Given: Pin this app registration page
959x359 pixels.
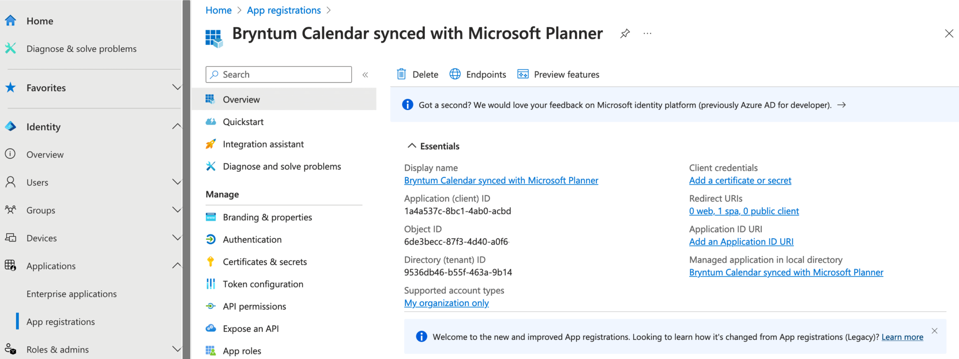Looking at the screenshot, I should pyautogui.click(x=625, y=33).
